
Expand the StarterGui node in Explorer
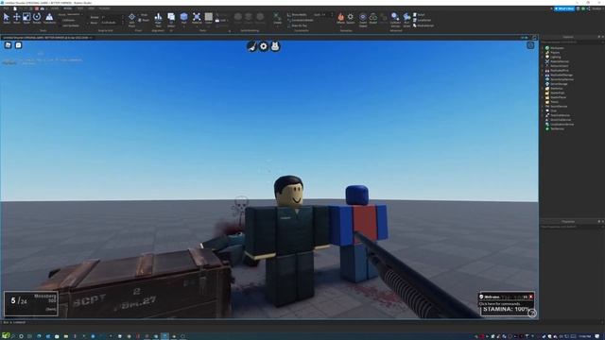[543, 88]
